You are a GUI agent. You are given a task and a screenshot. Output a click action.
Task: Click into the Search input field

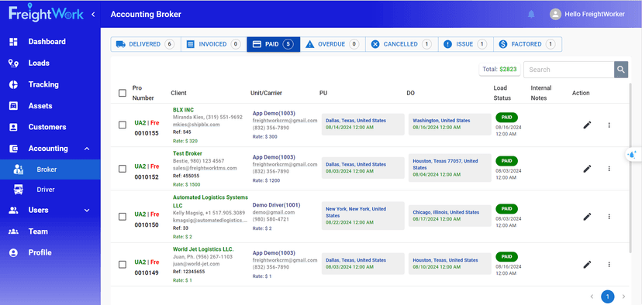(x=568, y=70)
